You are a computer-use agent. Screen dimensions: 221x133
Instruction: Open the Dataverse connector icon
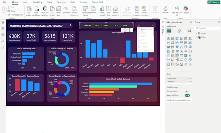[66, 9]
